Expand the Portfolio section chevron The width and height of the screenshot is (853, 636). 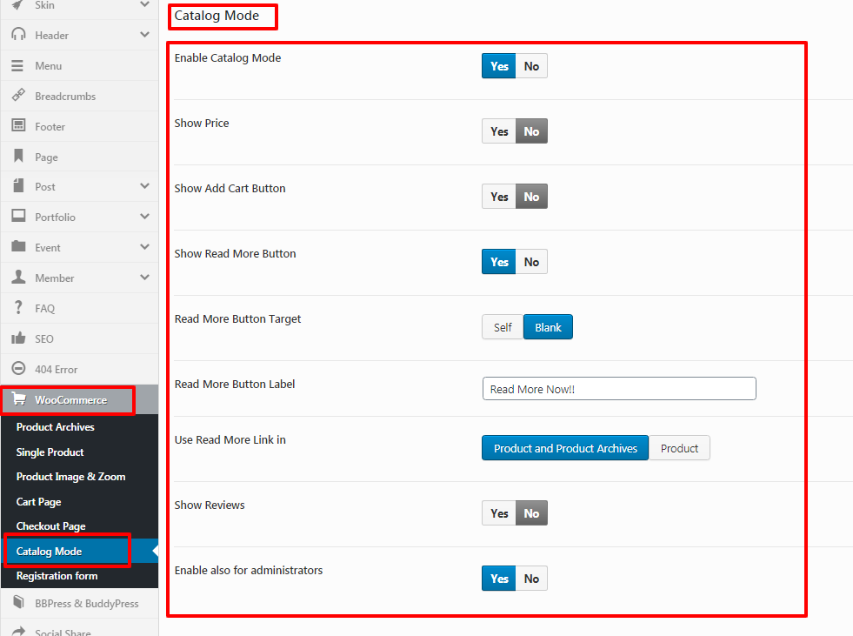[x=144, y=216]
